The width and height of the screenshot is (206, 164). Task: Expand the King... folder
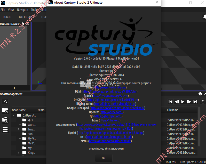click(19, 153)
